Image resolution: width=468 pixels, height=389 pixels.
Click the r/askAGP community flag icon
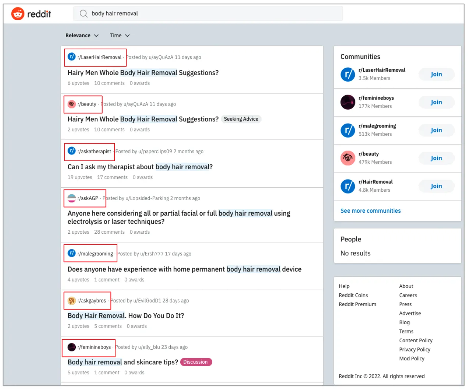72,198
